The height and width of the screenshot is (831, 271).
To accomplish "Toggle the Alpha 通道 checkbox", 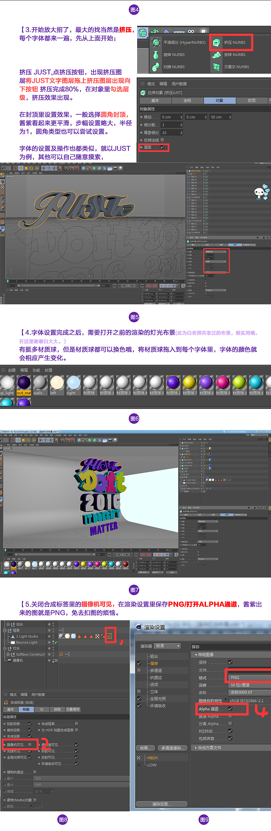I will click(230, 709).
